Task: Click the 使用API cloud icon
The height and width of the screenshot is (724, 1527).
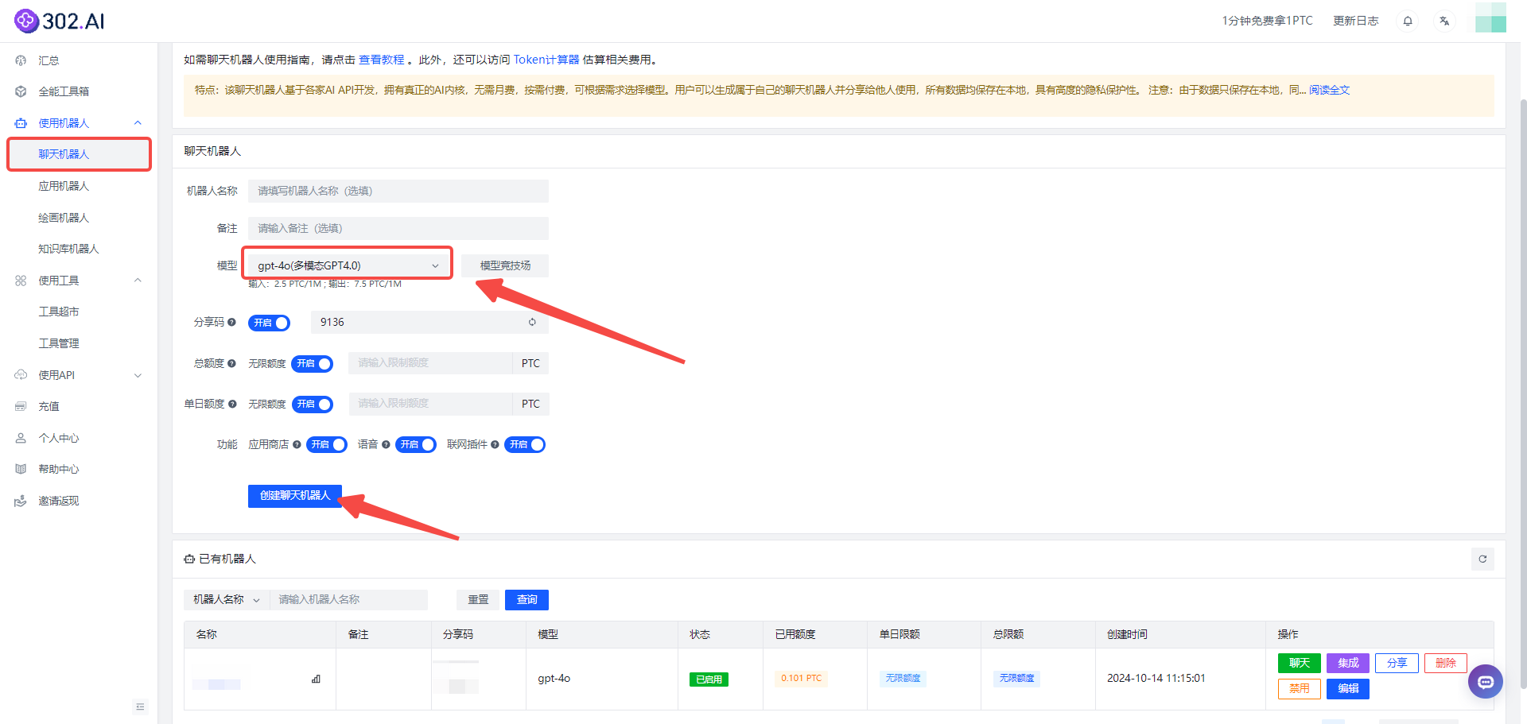Action: [21, 375]
